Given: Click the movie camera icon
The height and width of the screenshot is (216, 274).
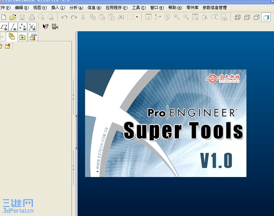Looking at the screenshot, I should point(55,27).
